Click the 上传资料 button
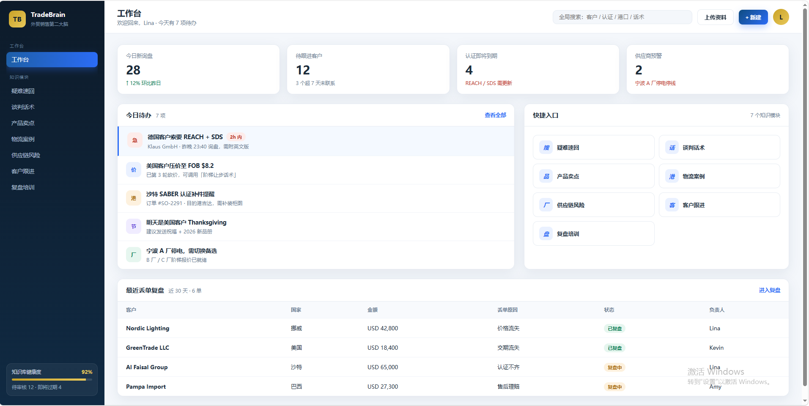This screenshot has width=809, height=406. [x=715, y=17]
